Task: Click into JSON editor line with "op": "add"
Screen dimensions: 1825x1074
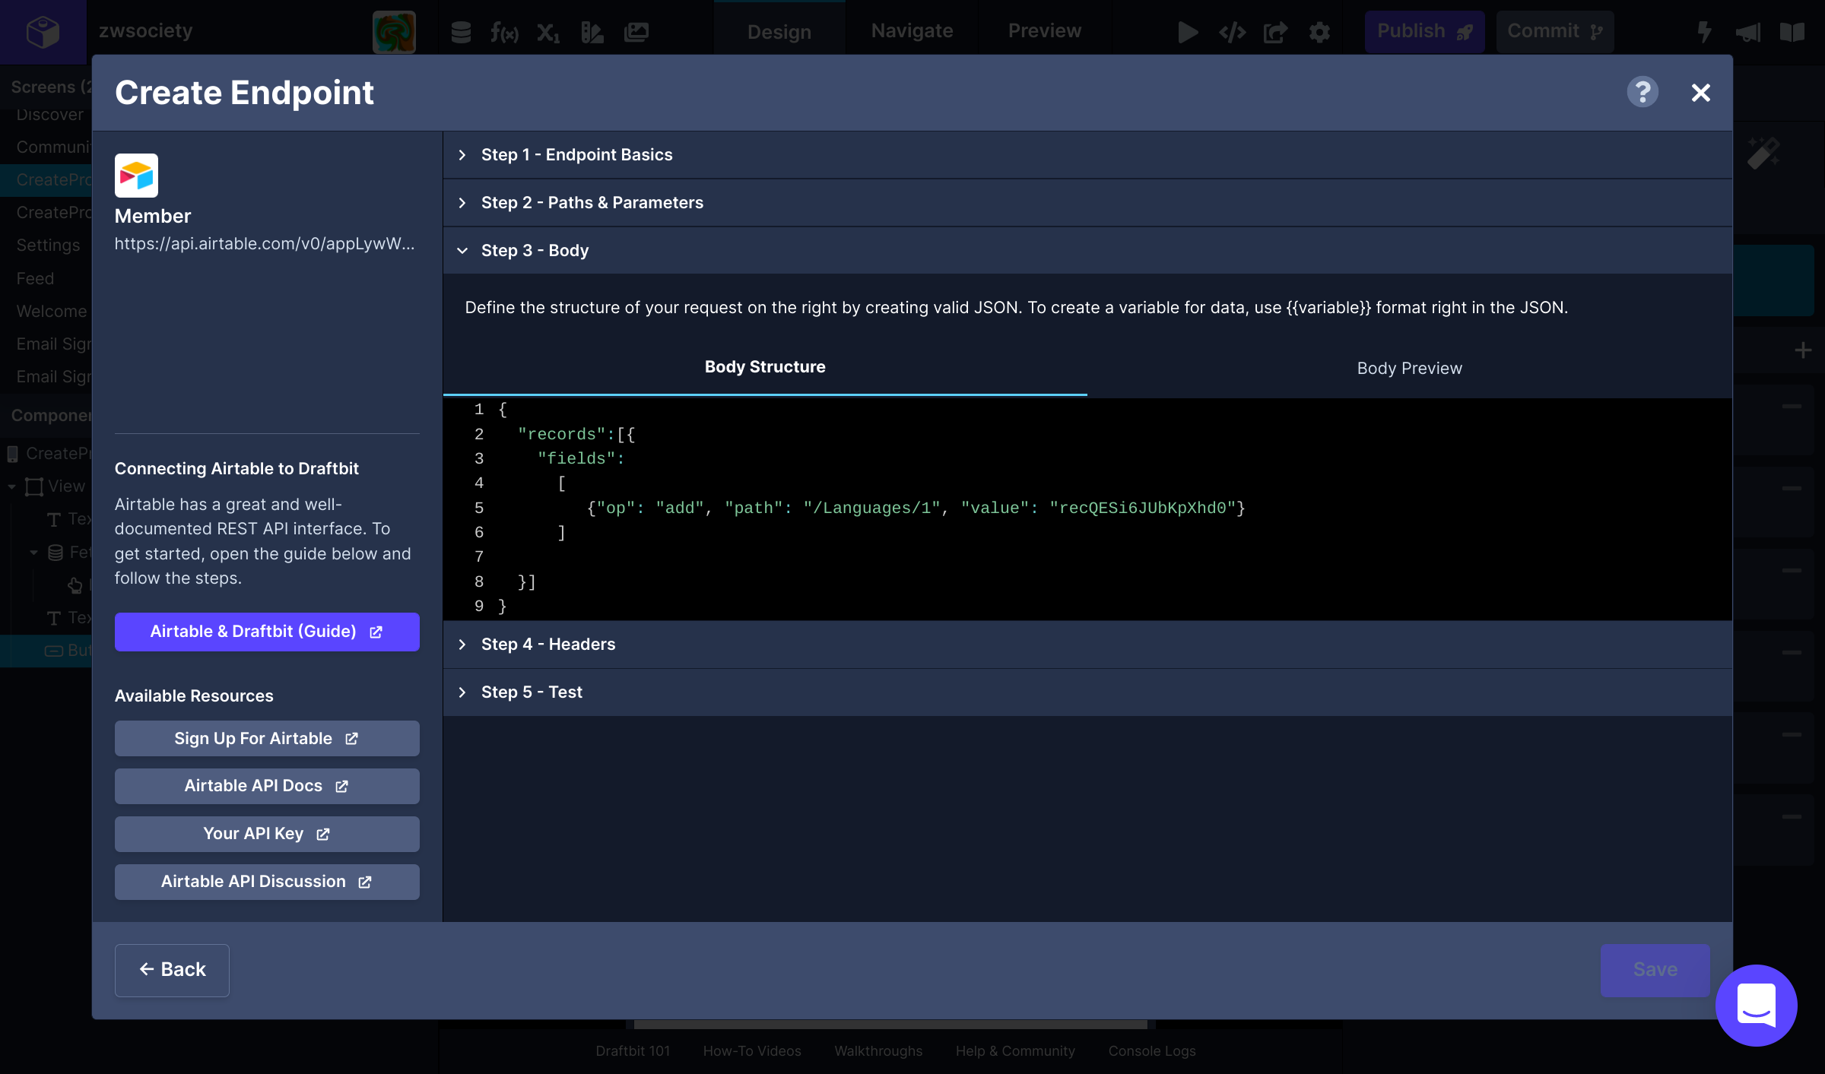Action: (916, 508)
